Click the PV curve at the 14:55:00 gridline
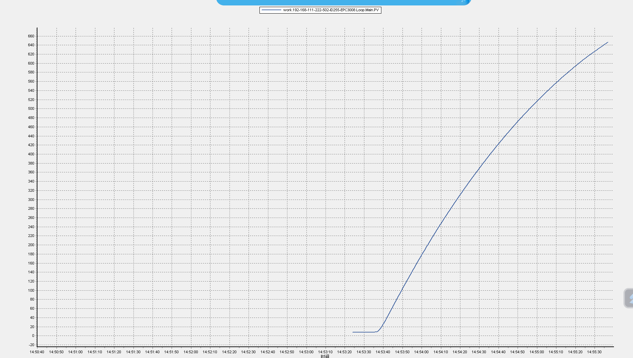This screenshot has height=358, width=633. [x=537, y=101]
